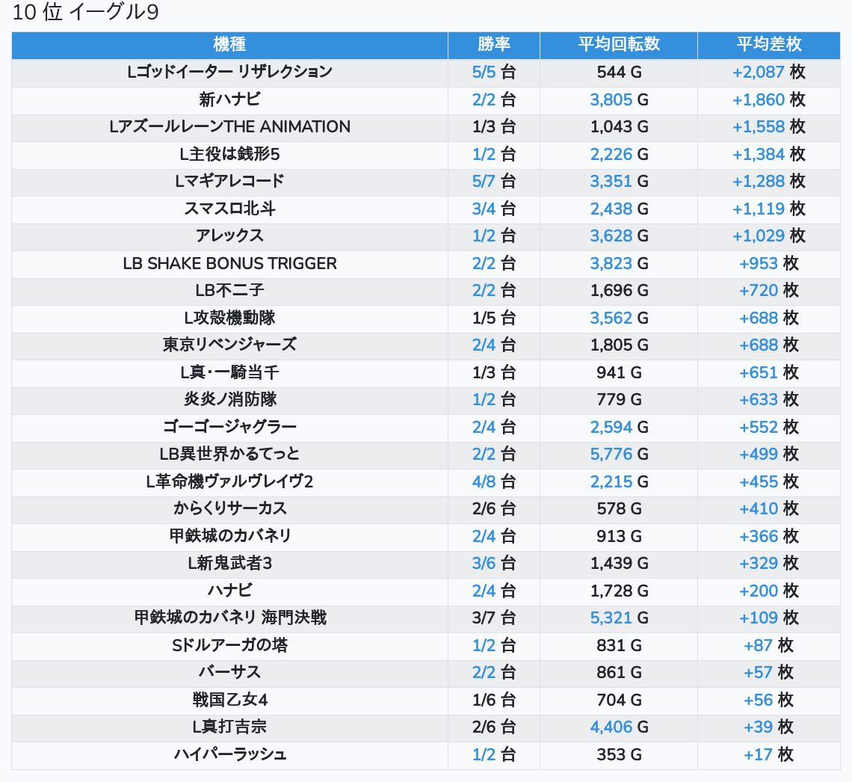Image resolution: width=852 pixels, height=782 pixels.
Task: Select the スマスロ北斗 machine name
Action: tap(229, 209)
